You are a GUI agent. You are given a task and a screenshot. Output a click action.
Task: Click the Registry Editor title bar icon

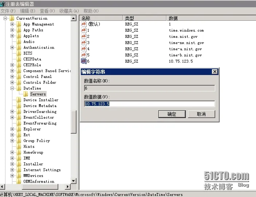(x=2, y=4)
